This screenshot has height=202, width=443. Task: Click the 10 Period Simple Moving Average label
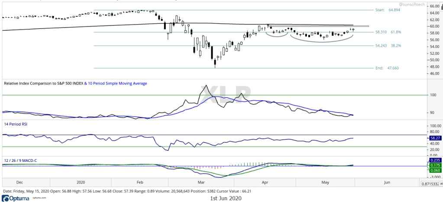116,83
